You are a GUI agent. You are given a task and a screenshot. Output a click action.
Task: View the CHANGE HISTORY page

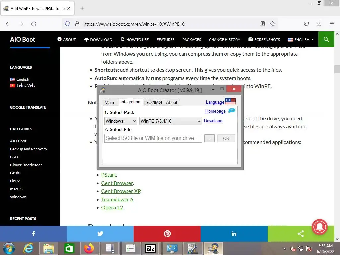pyautogui.click(x=224, y=40)
